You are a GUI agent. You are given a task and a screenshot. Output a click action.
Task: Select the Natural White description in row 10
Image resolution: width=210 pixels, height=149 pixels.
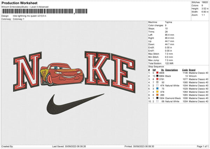pos(172,102)
